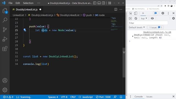Select Issues drawer tab
This screenshot has height=99, width=176.
[x=149, y=97]
